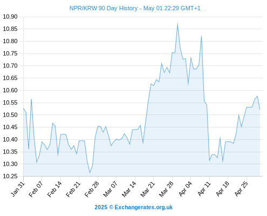
Task: Click the lowest dip near Feb 25
Action: [90, 173]
